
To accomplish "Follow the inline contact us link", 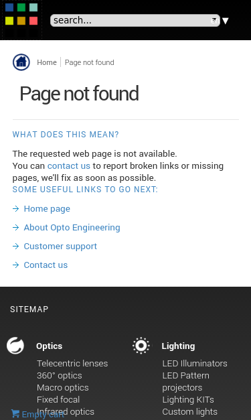I will click(69, 166).
